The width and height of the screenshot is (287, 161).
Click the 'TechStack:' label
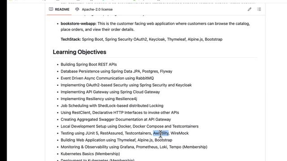coord(71,39)
